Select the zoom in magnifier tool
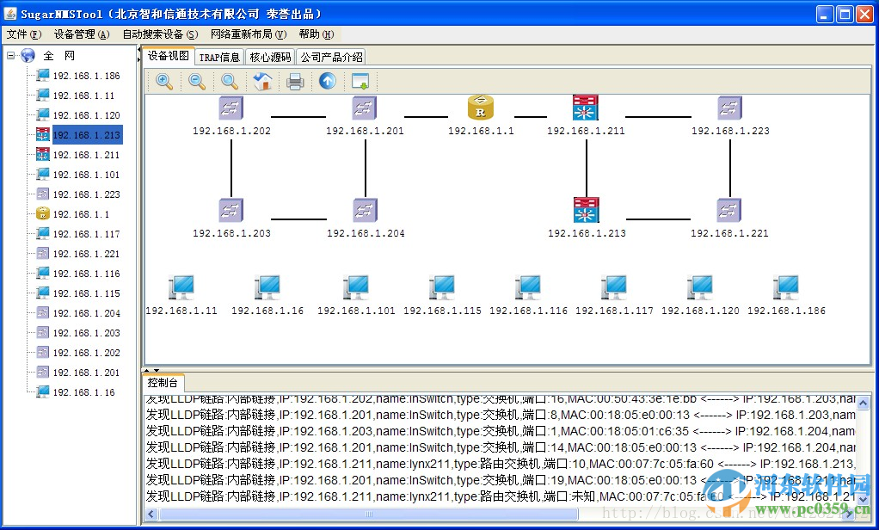The width and height of the screenshot is (879, 530). pos(163,81)
